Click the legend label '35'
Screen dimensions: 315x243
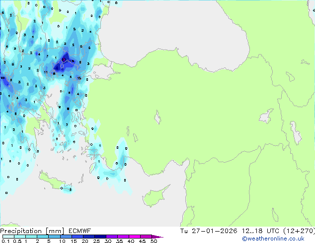pos(119,241)
